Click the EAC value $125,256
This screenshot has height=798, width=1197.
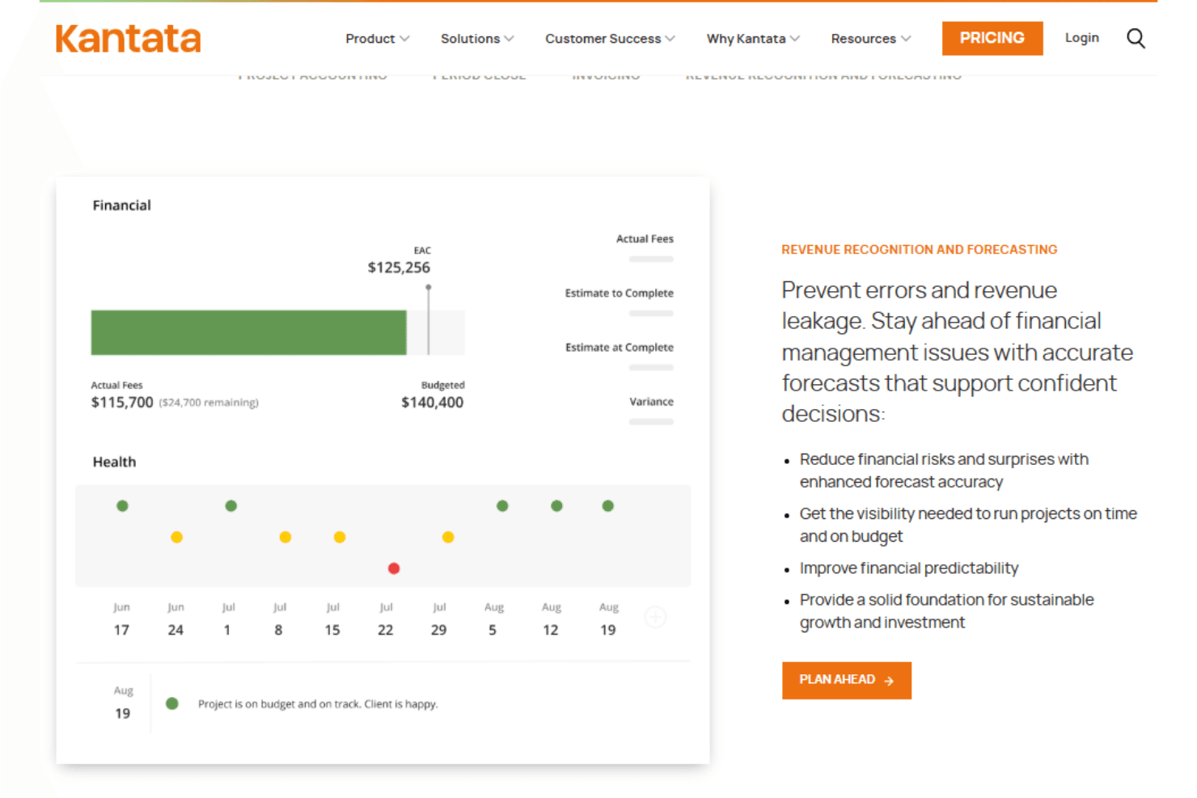coord(399,268)
